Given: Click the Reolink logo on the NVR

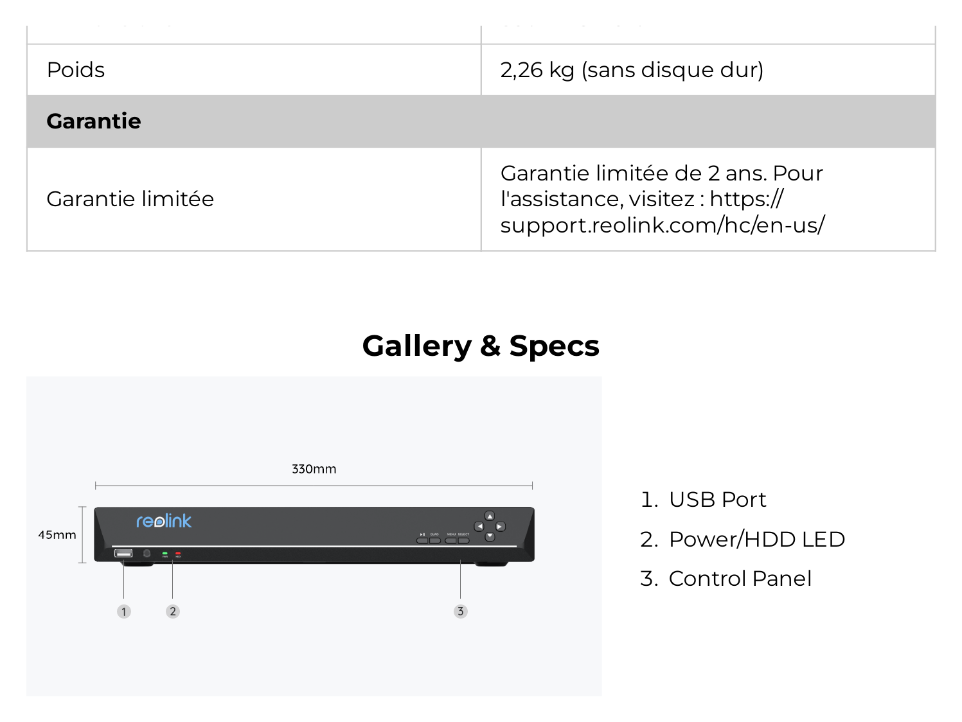Looking at the screenshot, I should tap(164, 521).
